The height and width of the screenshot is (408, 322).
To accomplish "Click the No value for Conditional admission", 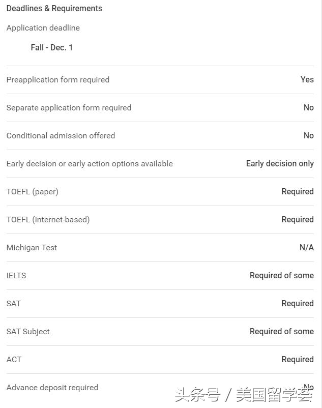I will click(x=308, y=136).
